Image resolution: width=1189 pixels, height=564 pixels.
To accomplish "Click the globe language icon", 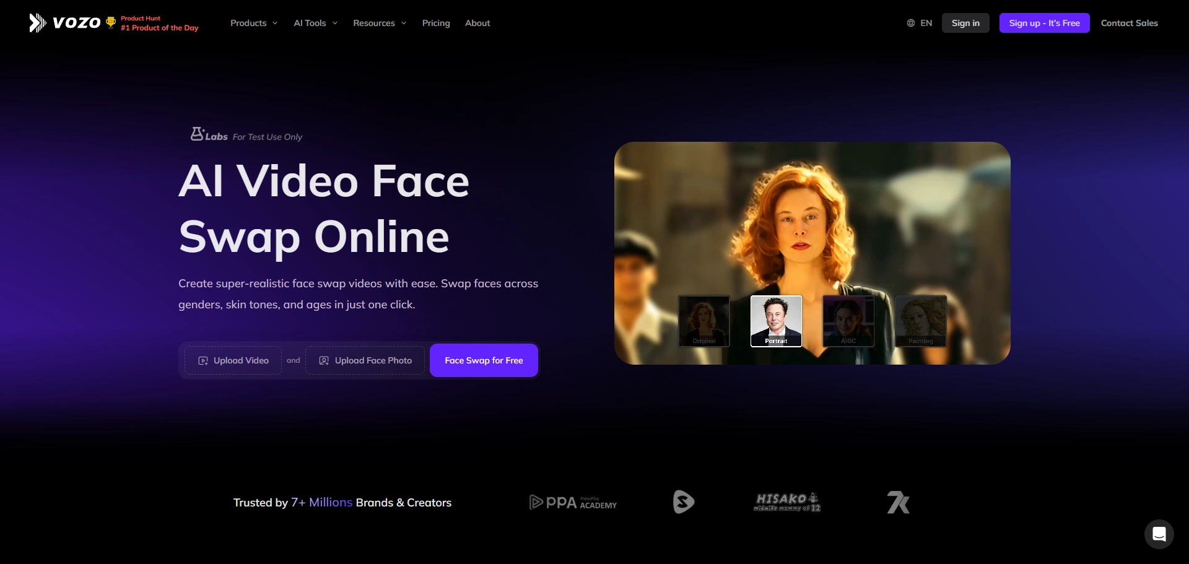I will click(911, 23).
